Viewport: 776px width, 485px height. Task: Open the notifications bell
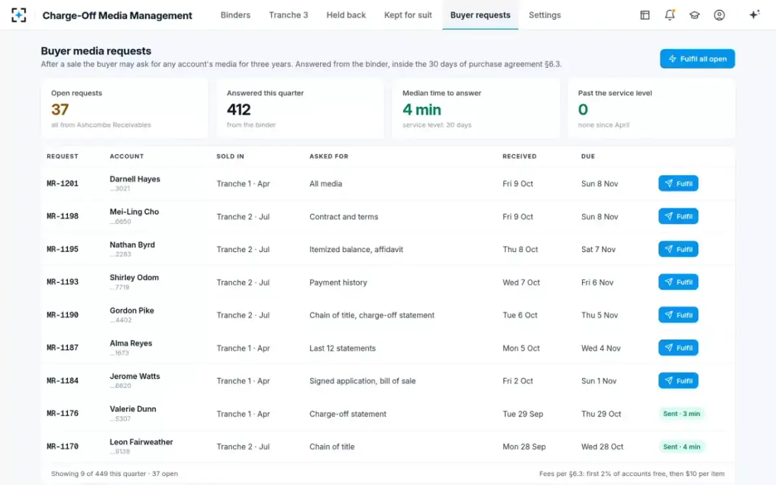click(x=670, y=15)
